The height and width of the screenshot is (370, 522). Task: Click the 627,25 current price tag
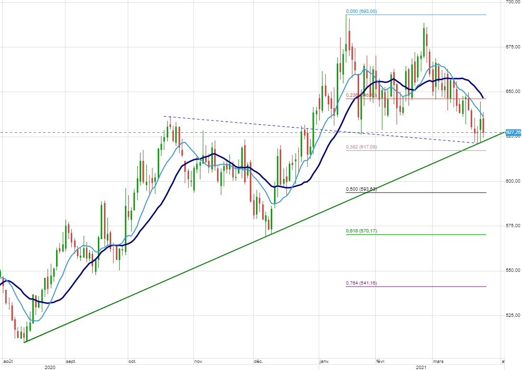[513, 132]
